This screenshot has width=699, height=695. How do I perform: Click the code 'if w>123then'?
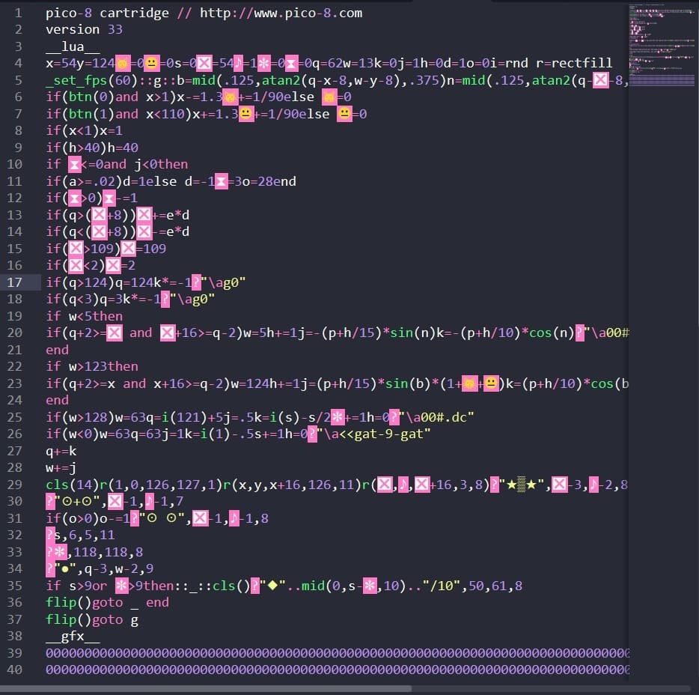(x=92, y=367)
